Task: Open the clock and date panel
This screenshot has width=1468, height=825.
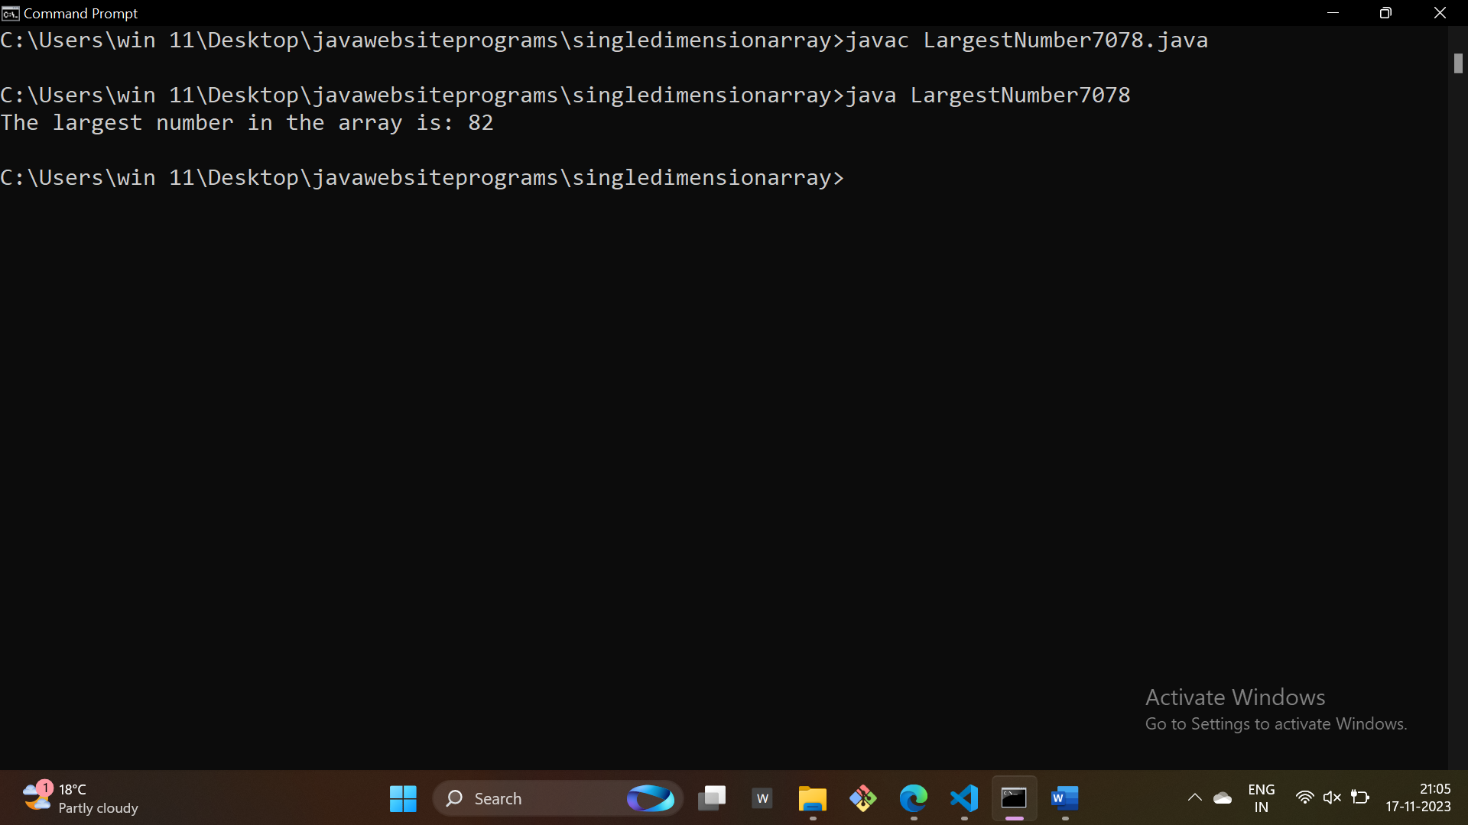Action: [x=1418, y=797]
